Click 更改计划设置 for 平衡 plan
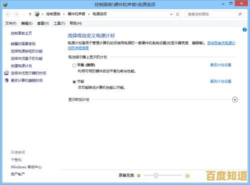Screen dimensions: 250x185 click(x=220, y=65)
